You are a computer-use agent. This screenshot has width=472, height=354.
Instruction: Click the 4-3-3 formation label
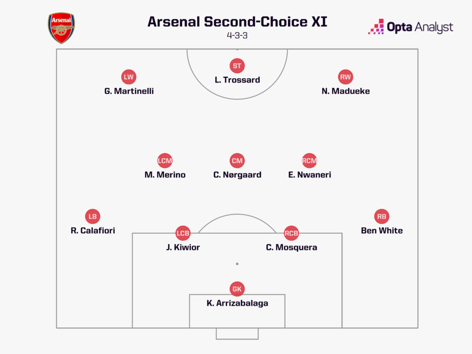[x=237, y=35]
